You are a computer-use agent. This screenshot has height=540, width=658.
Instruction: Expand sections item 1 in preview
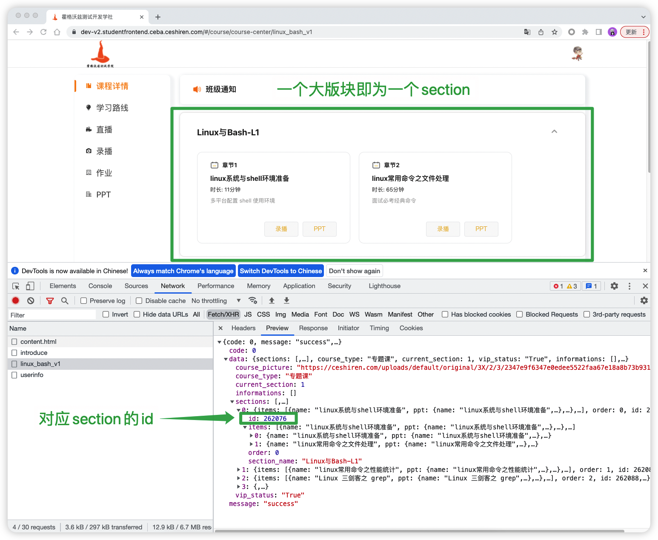coord(239,470)
